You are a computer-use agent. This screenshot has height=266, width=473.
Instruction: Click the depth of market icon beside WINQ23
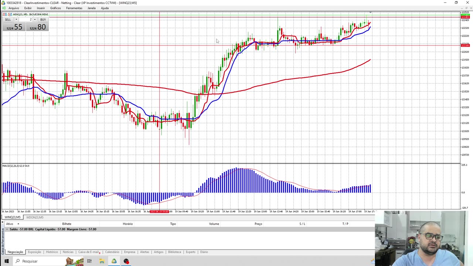click(10, 14)
